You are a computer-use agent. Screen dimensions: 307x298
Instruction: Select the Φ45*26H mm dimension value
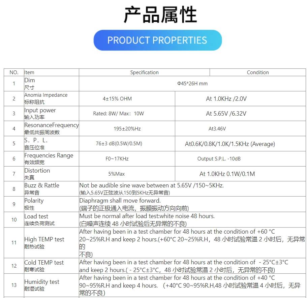pos(192,84)
